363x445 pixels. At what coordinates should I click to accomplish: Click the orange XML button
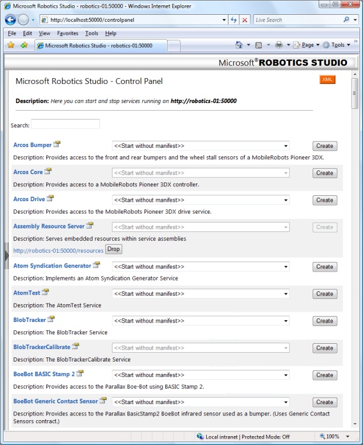[x=327, y=79]
